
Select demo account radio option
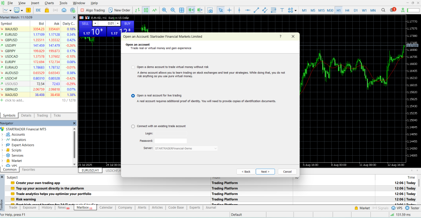133,67
